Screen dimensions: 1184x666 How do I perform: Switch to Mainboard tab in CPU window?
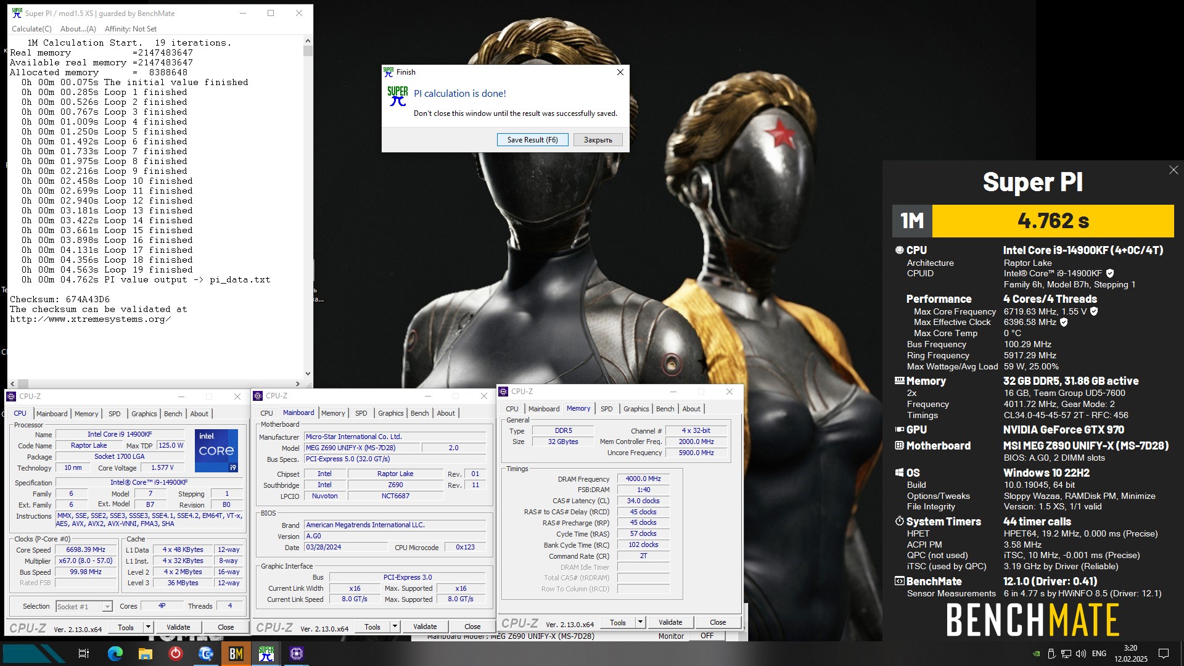52,414
